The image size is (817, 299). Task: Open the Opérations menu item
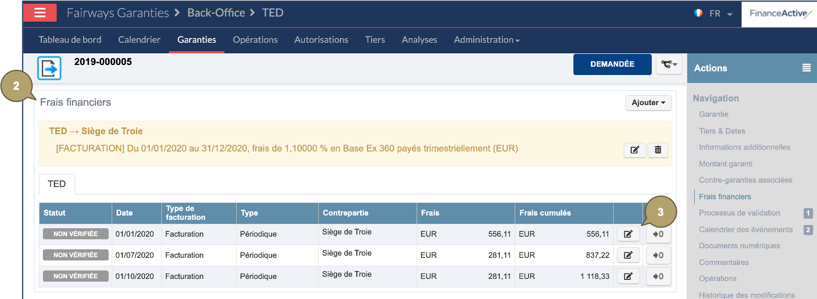[x=255, y=40]
